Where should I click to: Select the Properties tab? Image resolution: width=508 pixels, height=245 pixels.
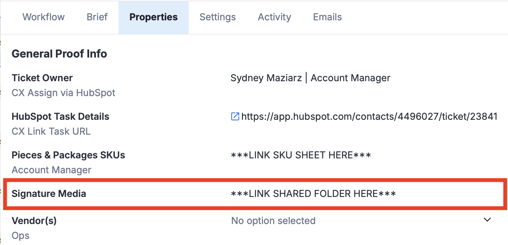(x=154, y=17)
